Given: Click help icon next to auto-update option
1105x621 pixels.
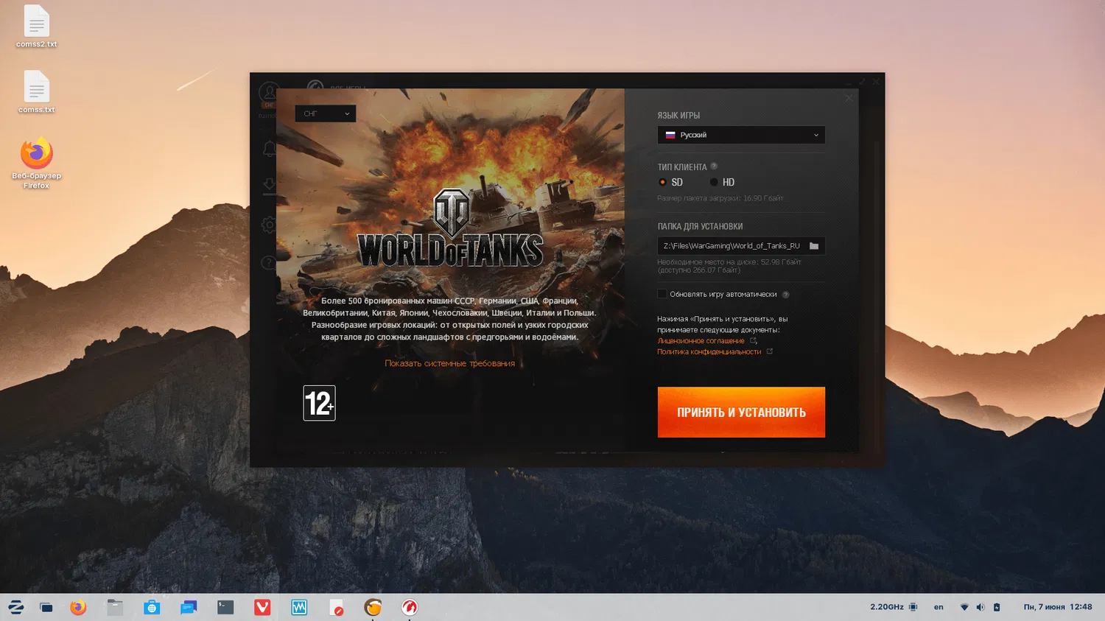Looking at the screenshot, I should [x=786, y=295].
